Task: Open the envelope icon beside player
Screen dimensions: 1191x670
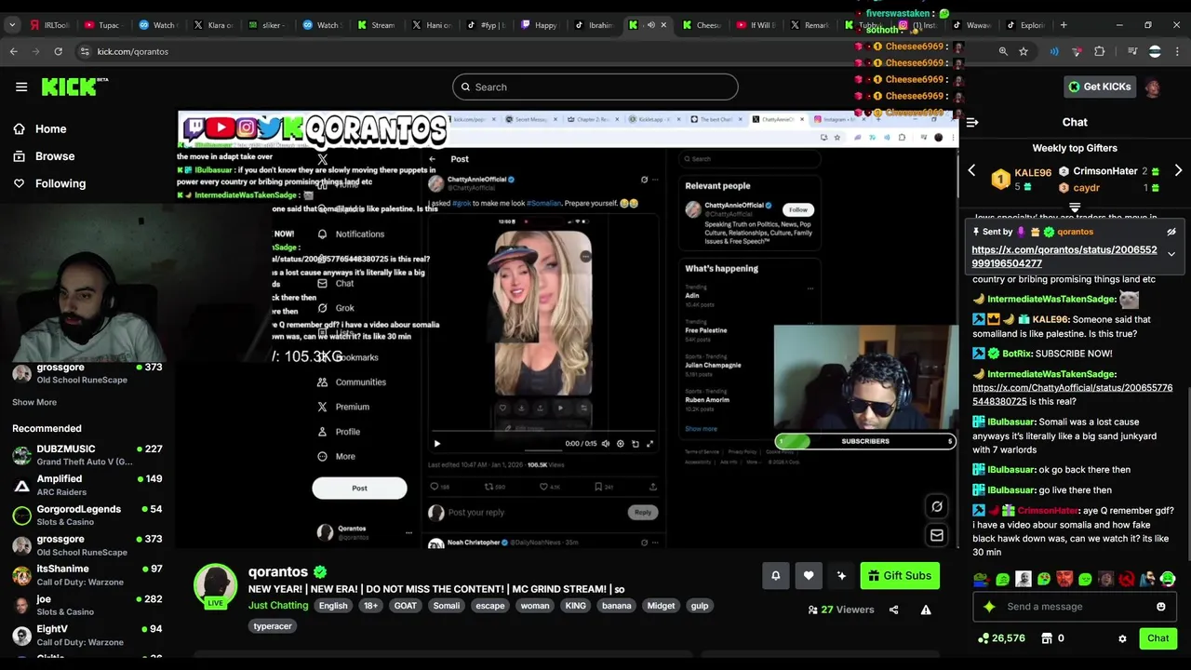Action: point(937,536)
